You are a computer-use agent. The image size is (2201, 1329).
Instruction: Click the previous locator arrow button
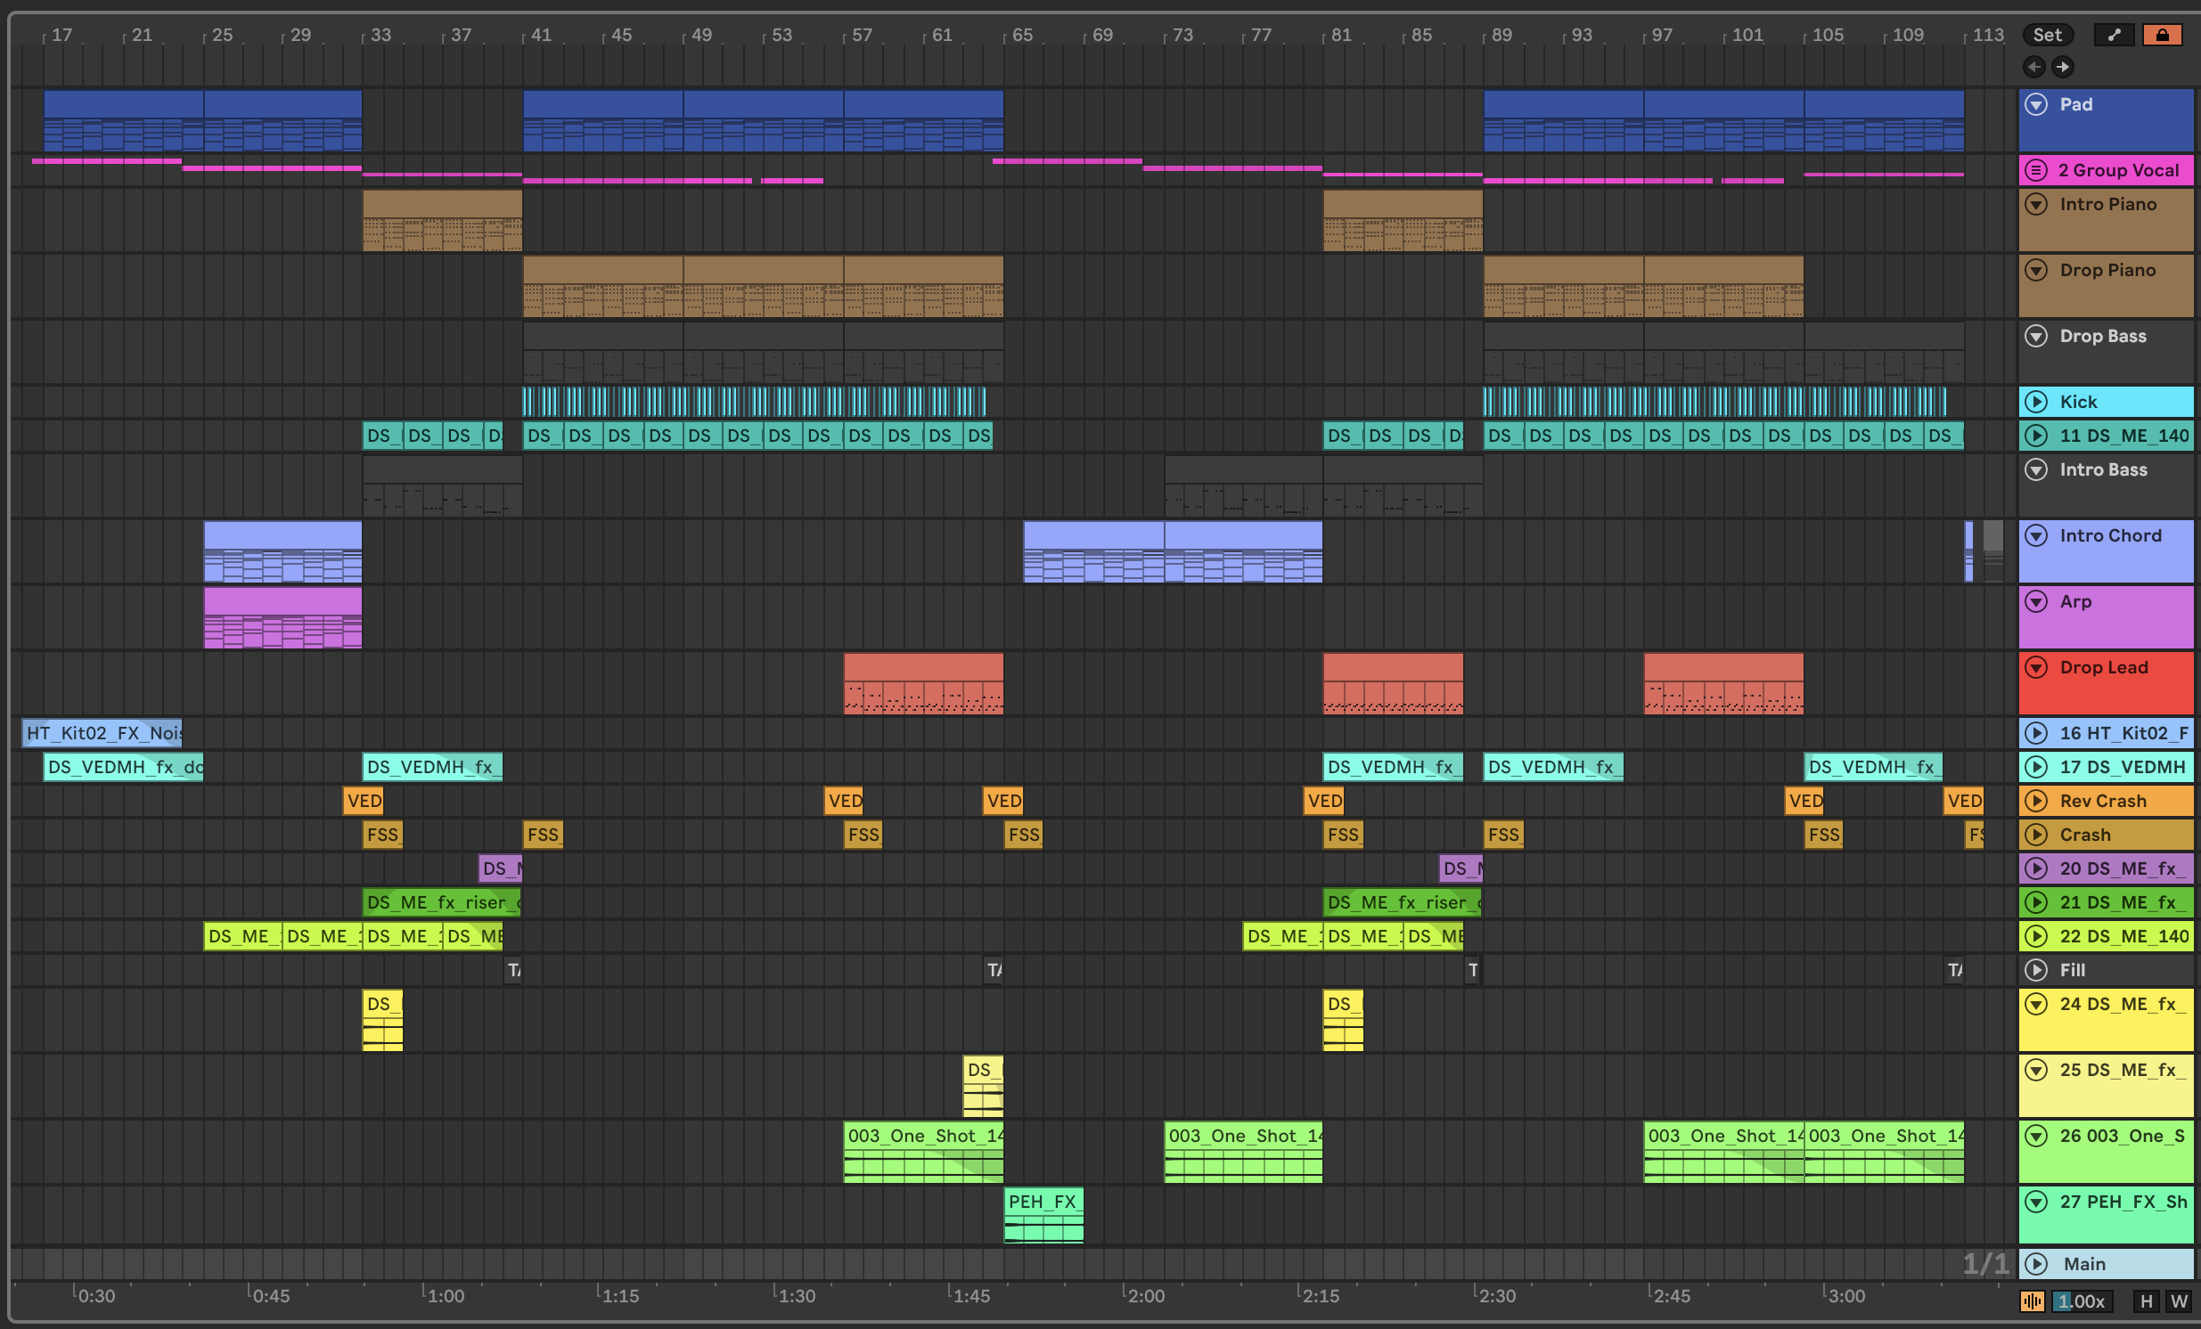(2034, 67)
